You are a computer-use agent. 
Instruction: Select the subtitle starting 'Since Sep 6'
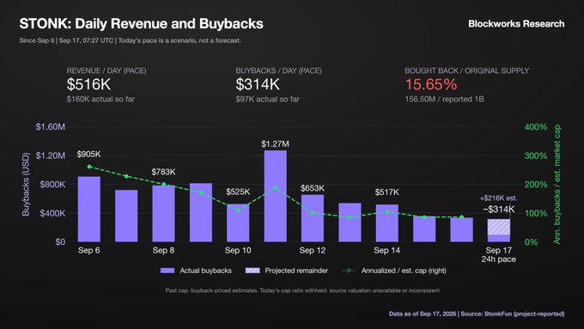[130, 40]
